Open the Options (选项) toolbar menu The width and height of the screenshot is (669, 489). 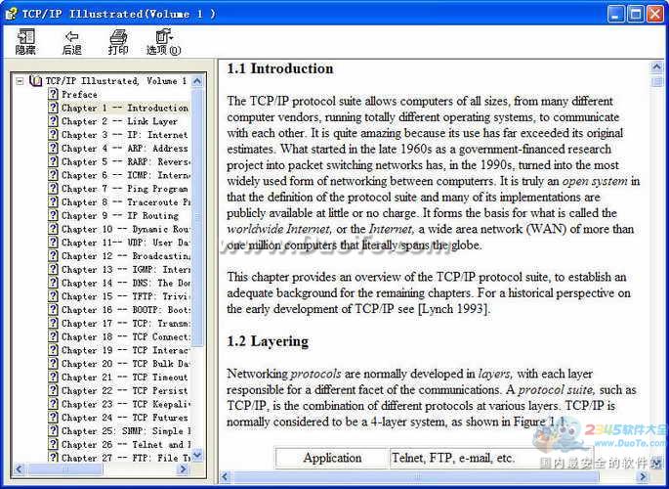pyautogui.click(x=162, y=41)
